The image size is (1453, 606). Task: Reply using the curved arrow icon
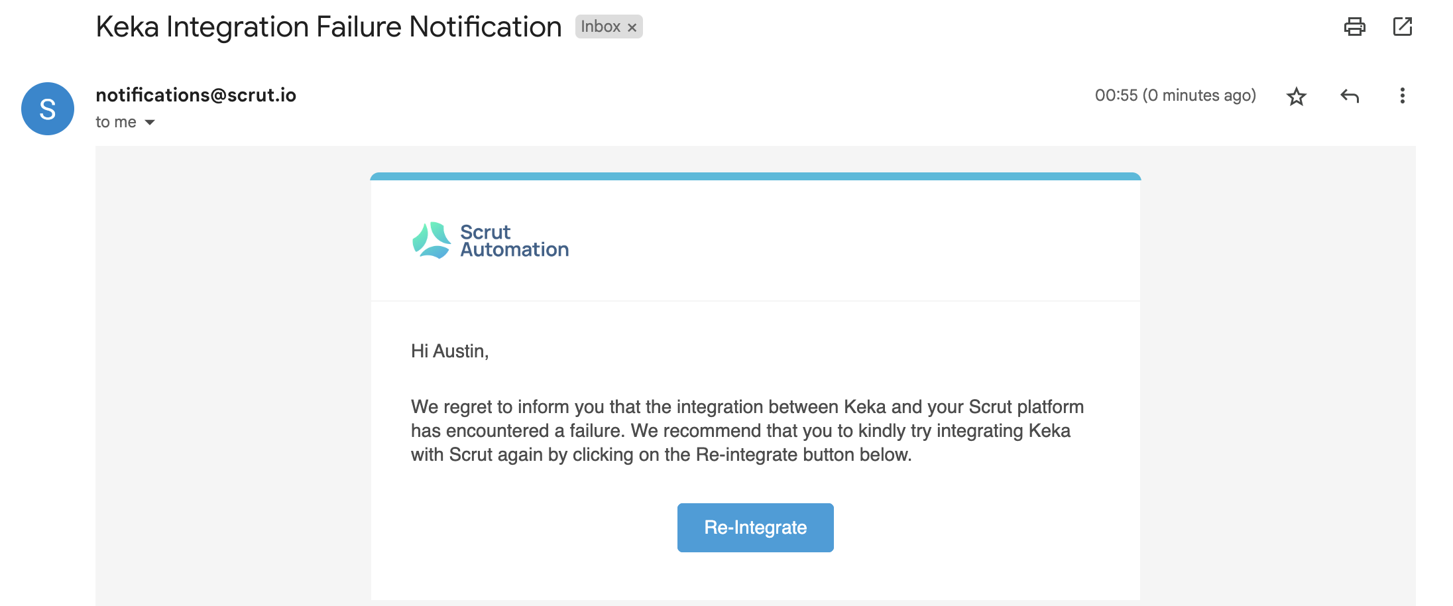coord(1350,96)
